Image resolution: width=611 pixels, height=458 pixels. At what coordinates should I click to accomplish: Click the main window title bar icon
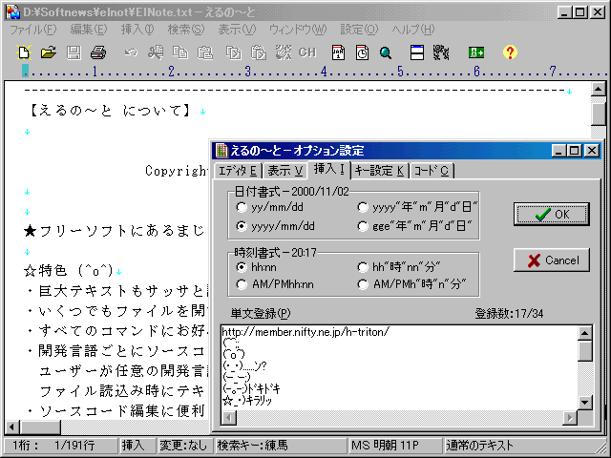pyautogui.click(x=12, y=12)
